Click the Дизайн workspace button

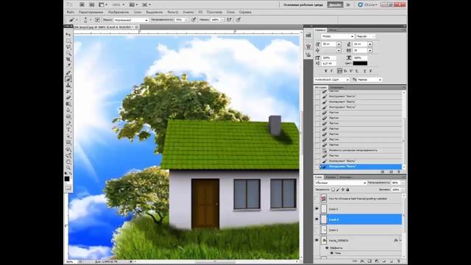click(336, 5)
